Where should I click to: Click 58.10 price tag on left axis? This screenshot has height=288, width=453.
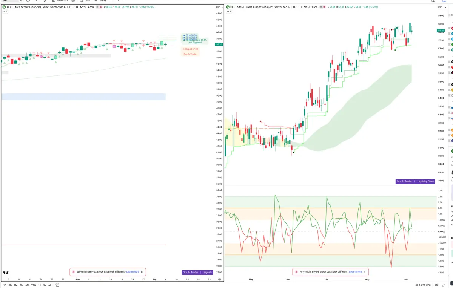pos(219,44)
